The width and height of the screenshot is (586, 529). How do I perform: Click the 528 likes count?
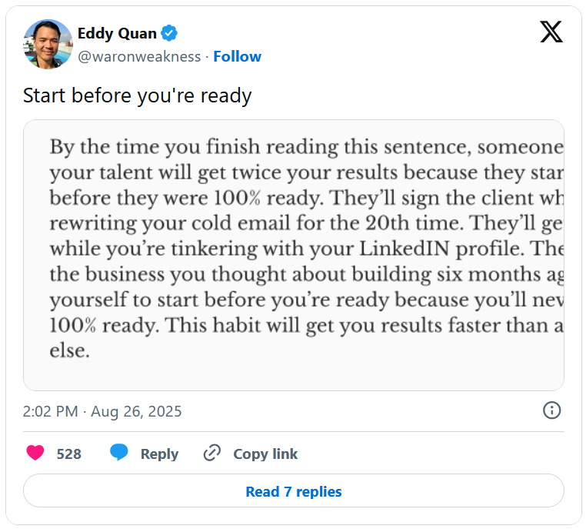pyautogui.click(x=68, y=454)
